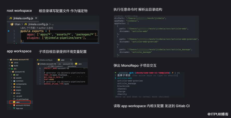Open the .cc.yml.backup file

point(22,99)
